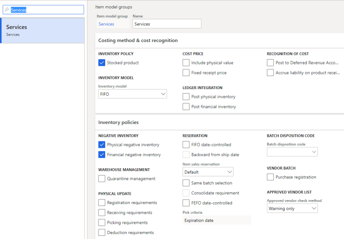Check the Purchase registration checkbox
This screenshot has height=239, width=344.
coord(270,177)
